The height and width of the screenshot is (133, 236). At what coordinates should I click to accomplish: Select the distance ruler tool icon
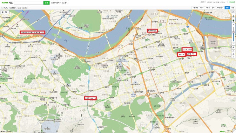coord(233,47)
